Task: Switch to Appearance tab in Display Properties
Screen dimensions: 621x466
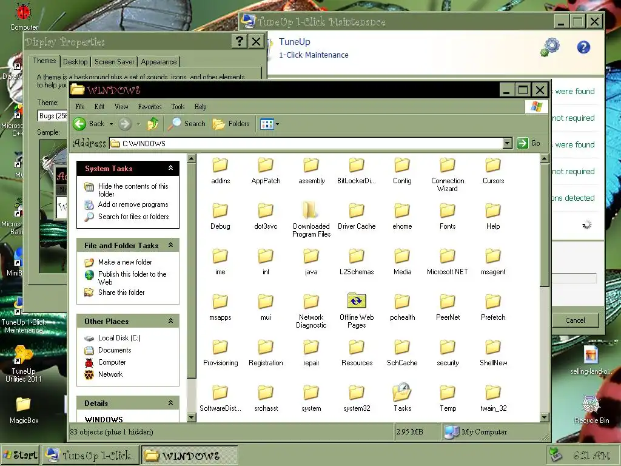Action: click(x=159, y=62)
